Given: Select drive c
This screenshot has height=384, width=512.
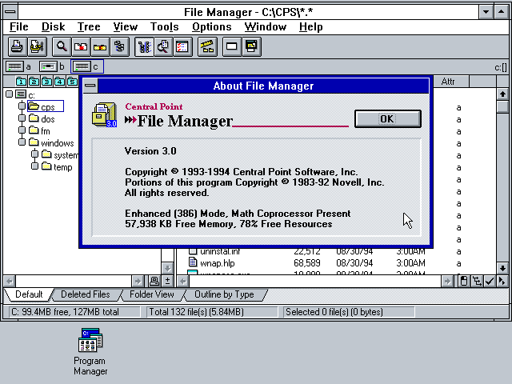Looking at the screenshot, I should pyautogui.click(x=87, y=67).
